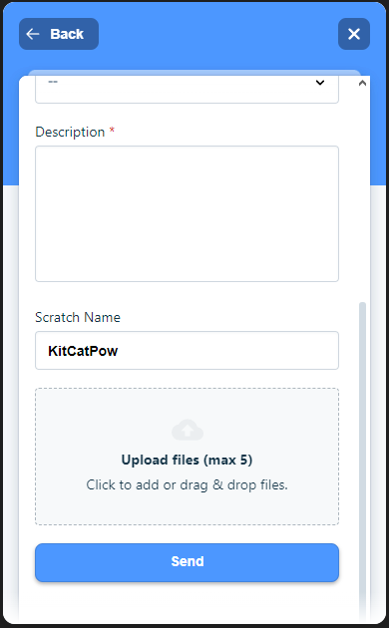This screenshot has width=389, height=628.
Task: Click the left arrow icon in Back
Action: [33, 34]
